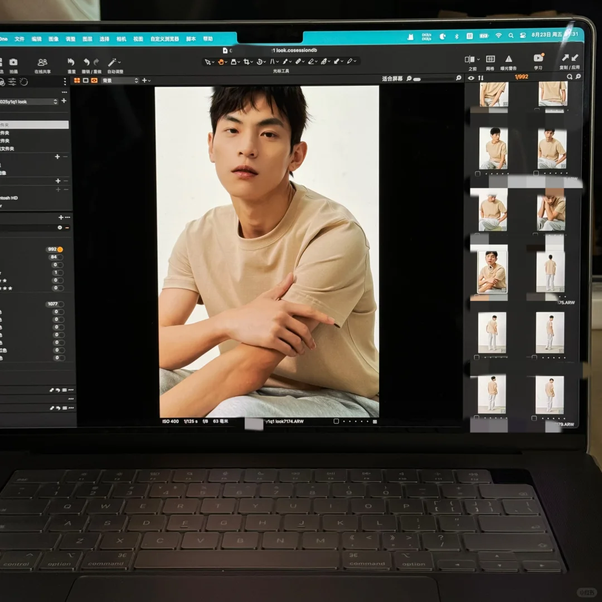Search the browser with magnifier icon
This screenshot has width=602, height=602.
570,77
